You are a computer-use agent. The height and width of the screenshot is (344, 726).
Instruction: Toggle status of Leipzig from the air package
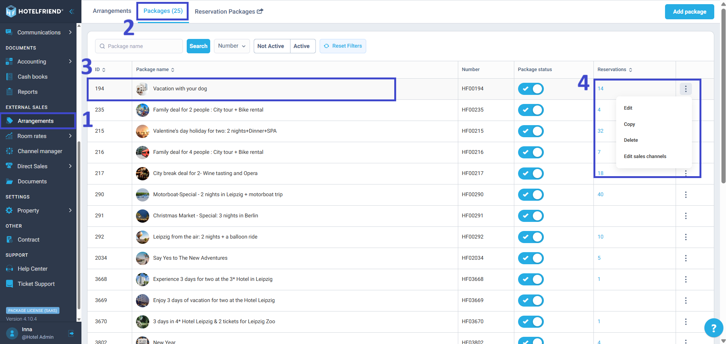[531, 237]
